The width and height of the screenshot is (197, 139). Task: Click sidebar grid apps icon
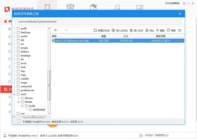[x=10, y=29]
